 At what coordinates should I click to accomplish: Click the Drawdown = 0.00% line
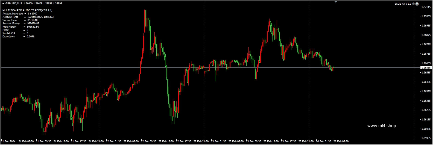(x=19, y=37)
